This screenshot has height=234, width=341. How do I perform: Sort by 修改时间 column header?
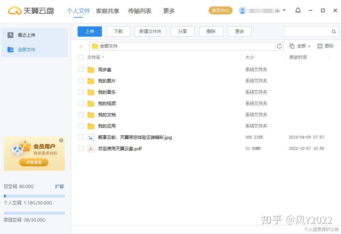298,57
